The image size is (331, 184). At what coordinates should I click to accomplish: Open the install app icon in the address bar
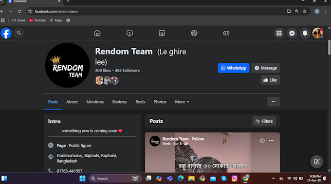coord(289,11)
